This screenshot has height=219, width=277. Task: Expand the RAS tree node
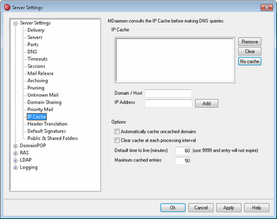coord(15,153)
